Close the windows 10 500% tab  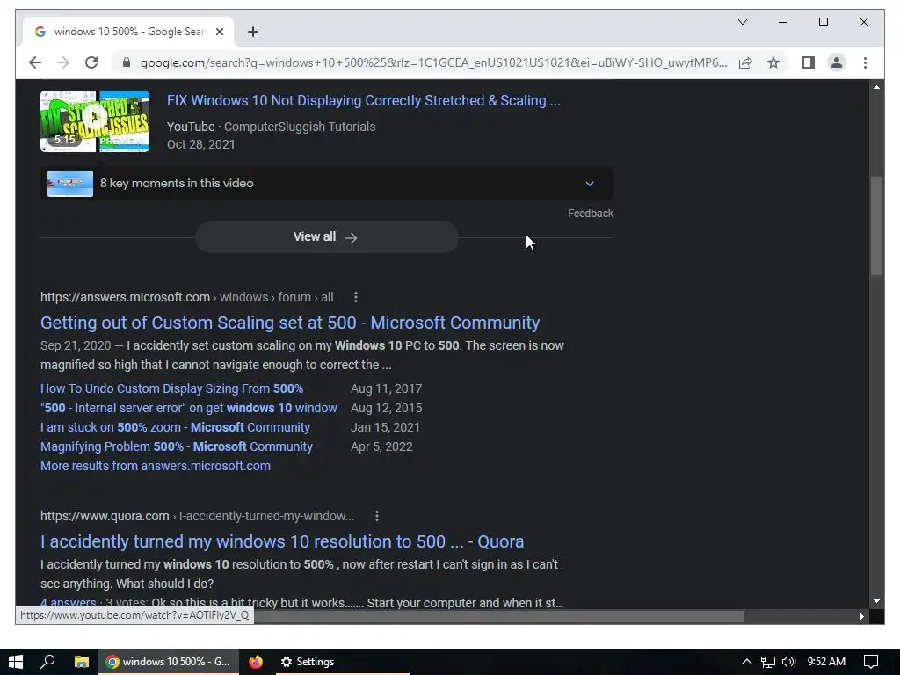[219, 32]
